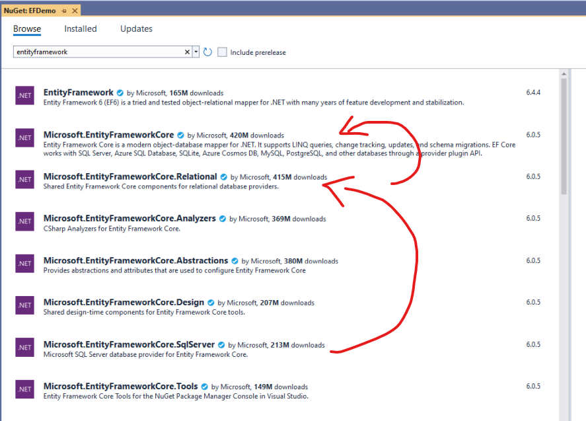Click the EntityFrameworkCore.Tools .NET icon
Viewport: 586px width, 421px height.
click(24, 389)
